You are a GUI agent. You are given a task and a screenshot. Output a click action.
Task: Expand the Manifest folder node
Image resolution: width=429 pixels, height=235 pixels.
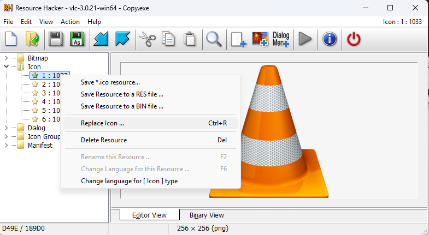[7, 145]
